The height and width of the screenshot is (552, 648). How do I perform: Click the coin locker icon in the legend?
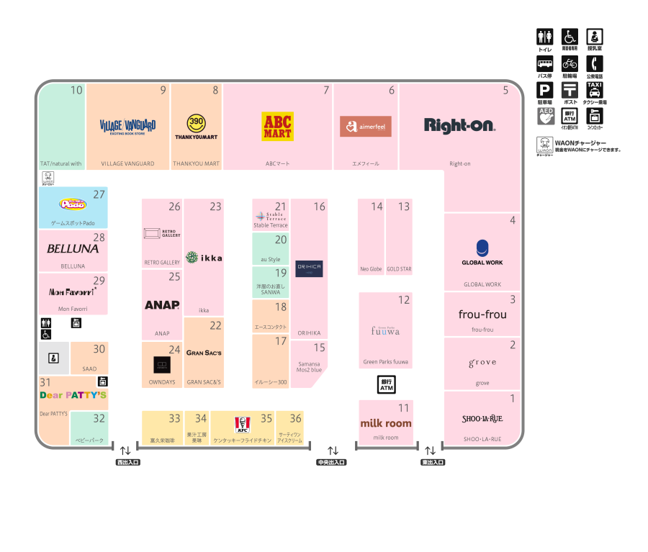[x=595, y=116]
